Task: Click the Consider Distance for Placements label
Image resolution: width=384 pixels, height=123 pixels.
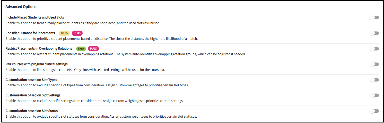Action: pos(30,33)
